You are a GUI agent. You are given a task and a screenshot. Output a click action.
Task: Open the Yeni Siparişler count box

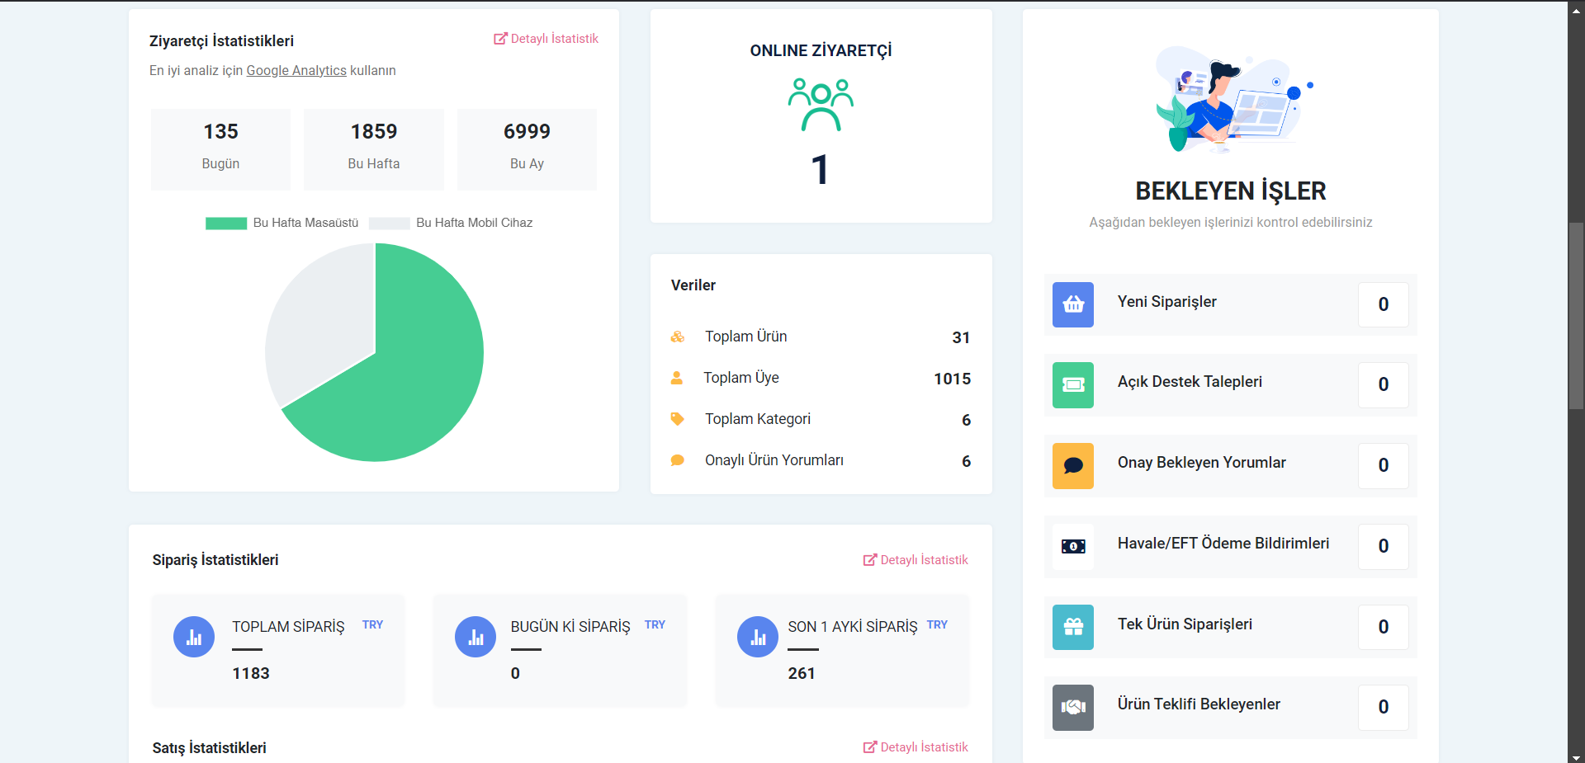click(1383, 304)
